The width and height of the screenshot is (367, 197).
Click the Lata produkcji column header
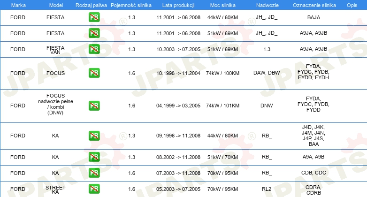[178, 5]
